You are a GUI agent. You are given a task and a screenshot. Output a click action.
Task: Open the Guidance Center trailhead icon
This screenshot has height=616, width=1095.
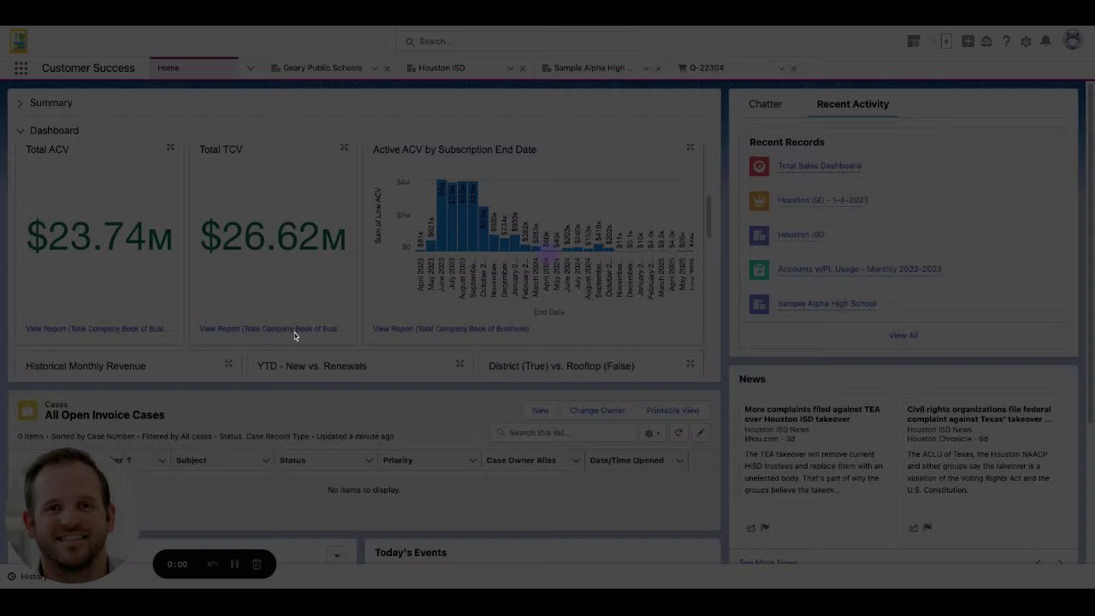pos(986,41)
